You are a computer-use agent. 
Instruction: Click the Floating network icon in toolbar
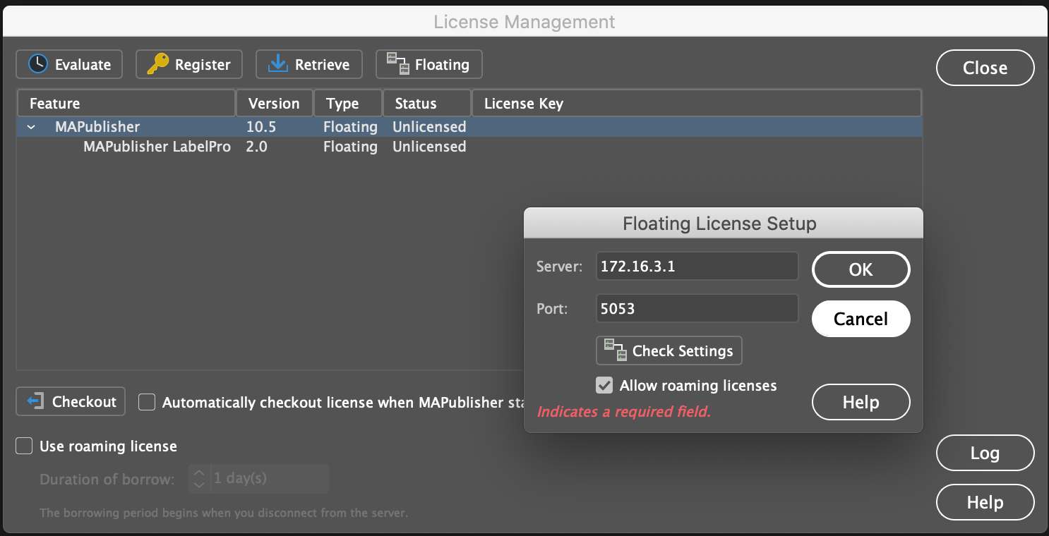pyautogui.click(x=397, y=64)
